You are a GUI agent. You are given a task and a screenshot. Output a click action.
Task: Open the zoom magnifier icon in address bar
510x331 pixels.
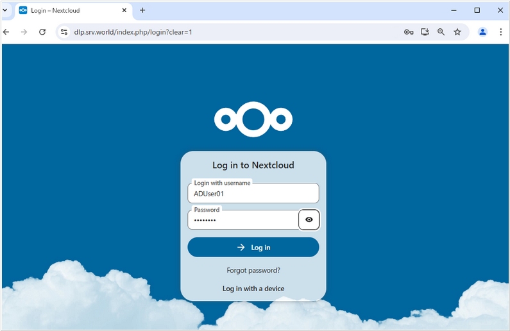click(441, 32)
